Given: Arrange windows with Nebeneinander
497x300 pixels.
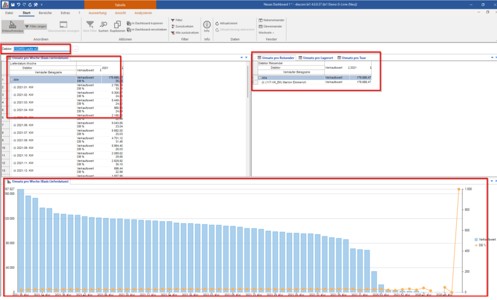Looking at the screenshot, I should point(272,20).
